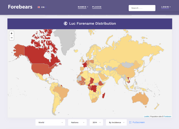This screenshot has height=129, width=179.
Task: Click the globe icon beside the title
Action: [x=66, y=24]
